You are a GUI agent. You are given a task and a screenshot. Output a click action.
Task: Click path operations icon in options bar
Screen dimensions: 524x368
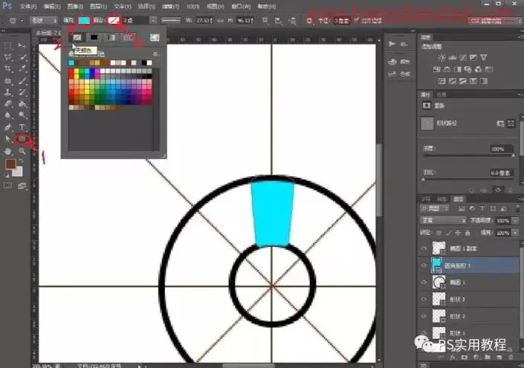265,21
